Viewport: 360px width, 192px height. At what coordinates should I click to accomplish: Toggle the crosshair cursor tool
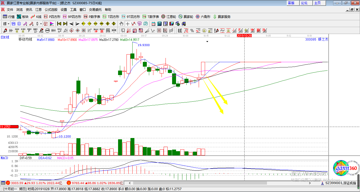pyautogui.click(x=128, y=24)
